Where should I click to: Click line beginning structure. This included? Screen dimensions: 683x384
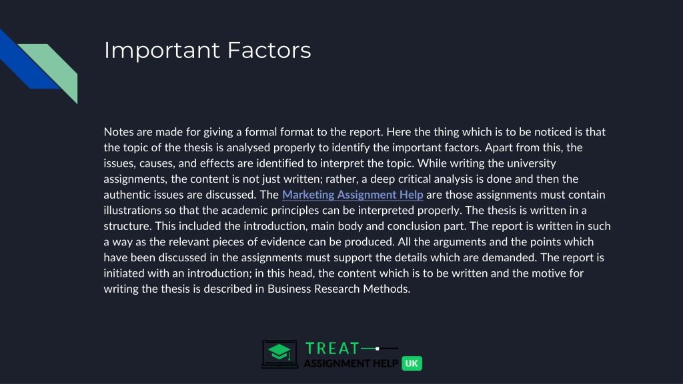(x=358, y=226)
